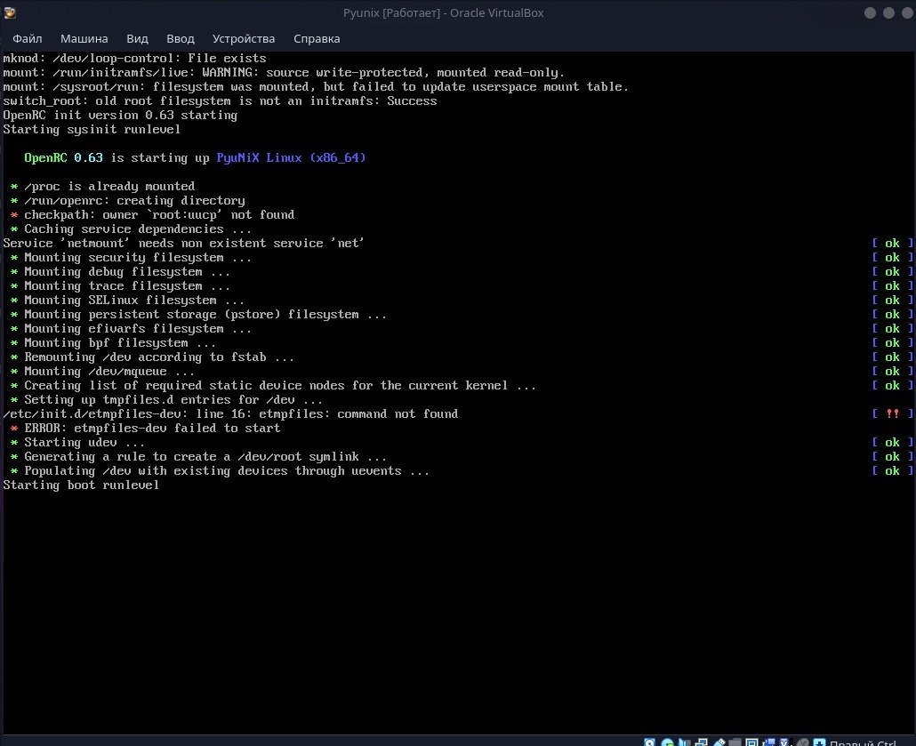This screenshot has width=916, height=746.
Task: Click the first gray window control button
Action: [x=870, y=12]
